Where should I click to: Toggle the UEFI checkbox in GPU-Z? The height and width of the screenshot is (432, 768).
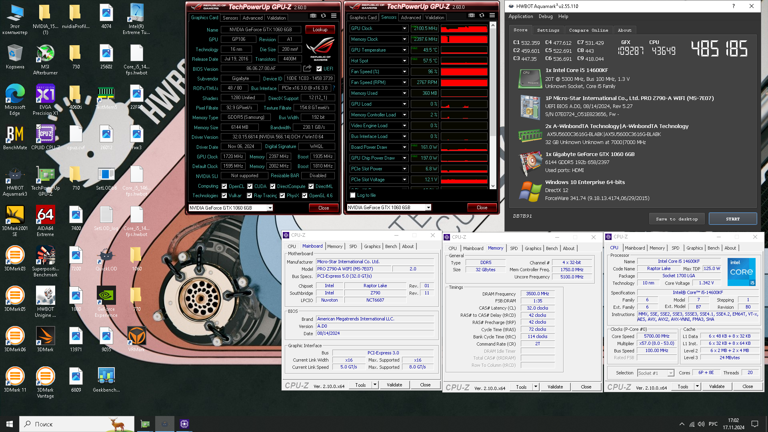319,69
